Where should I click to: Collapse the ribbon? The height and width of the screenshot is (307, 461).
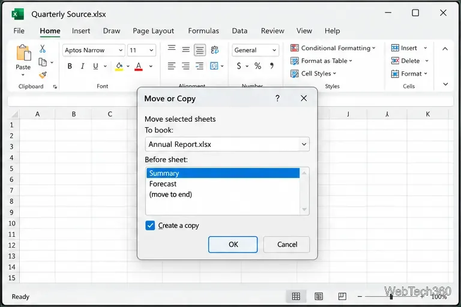point(445,49)
